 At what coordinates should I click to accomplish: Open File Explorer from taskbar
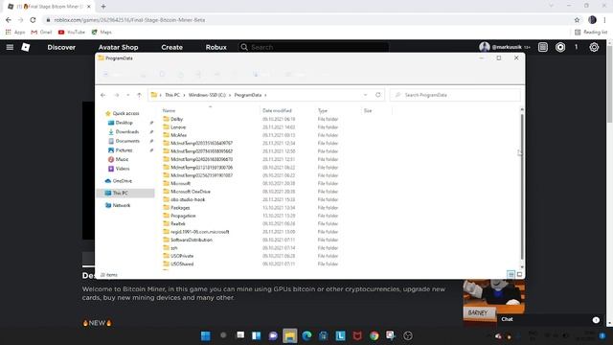289,335
